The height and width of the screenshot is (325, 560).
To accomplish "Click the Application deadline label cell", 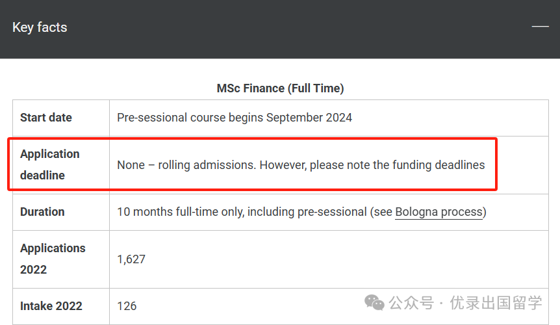I will 60,164.
